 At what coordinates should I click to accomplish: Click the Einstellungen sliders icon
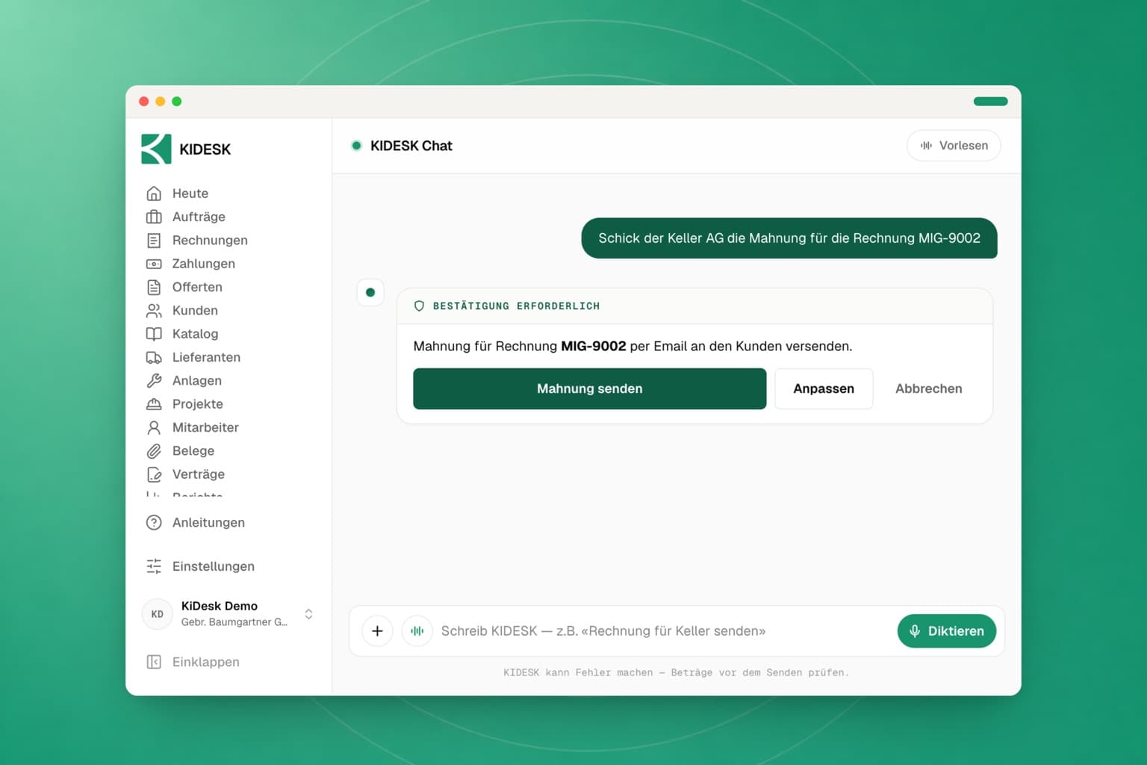[154, 566]
